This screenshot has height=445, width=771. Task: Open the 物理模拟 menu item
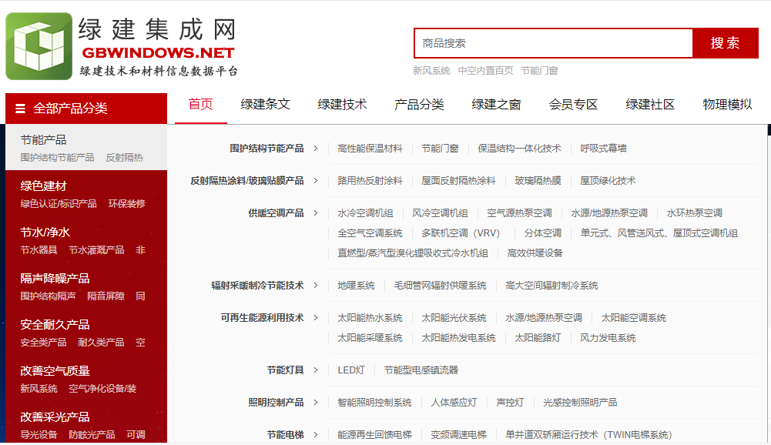point(727,105)
